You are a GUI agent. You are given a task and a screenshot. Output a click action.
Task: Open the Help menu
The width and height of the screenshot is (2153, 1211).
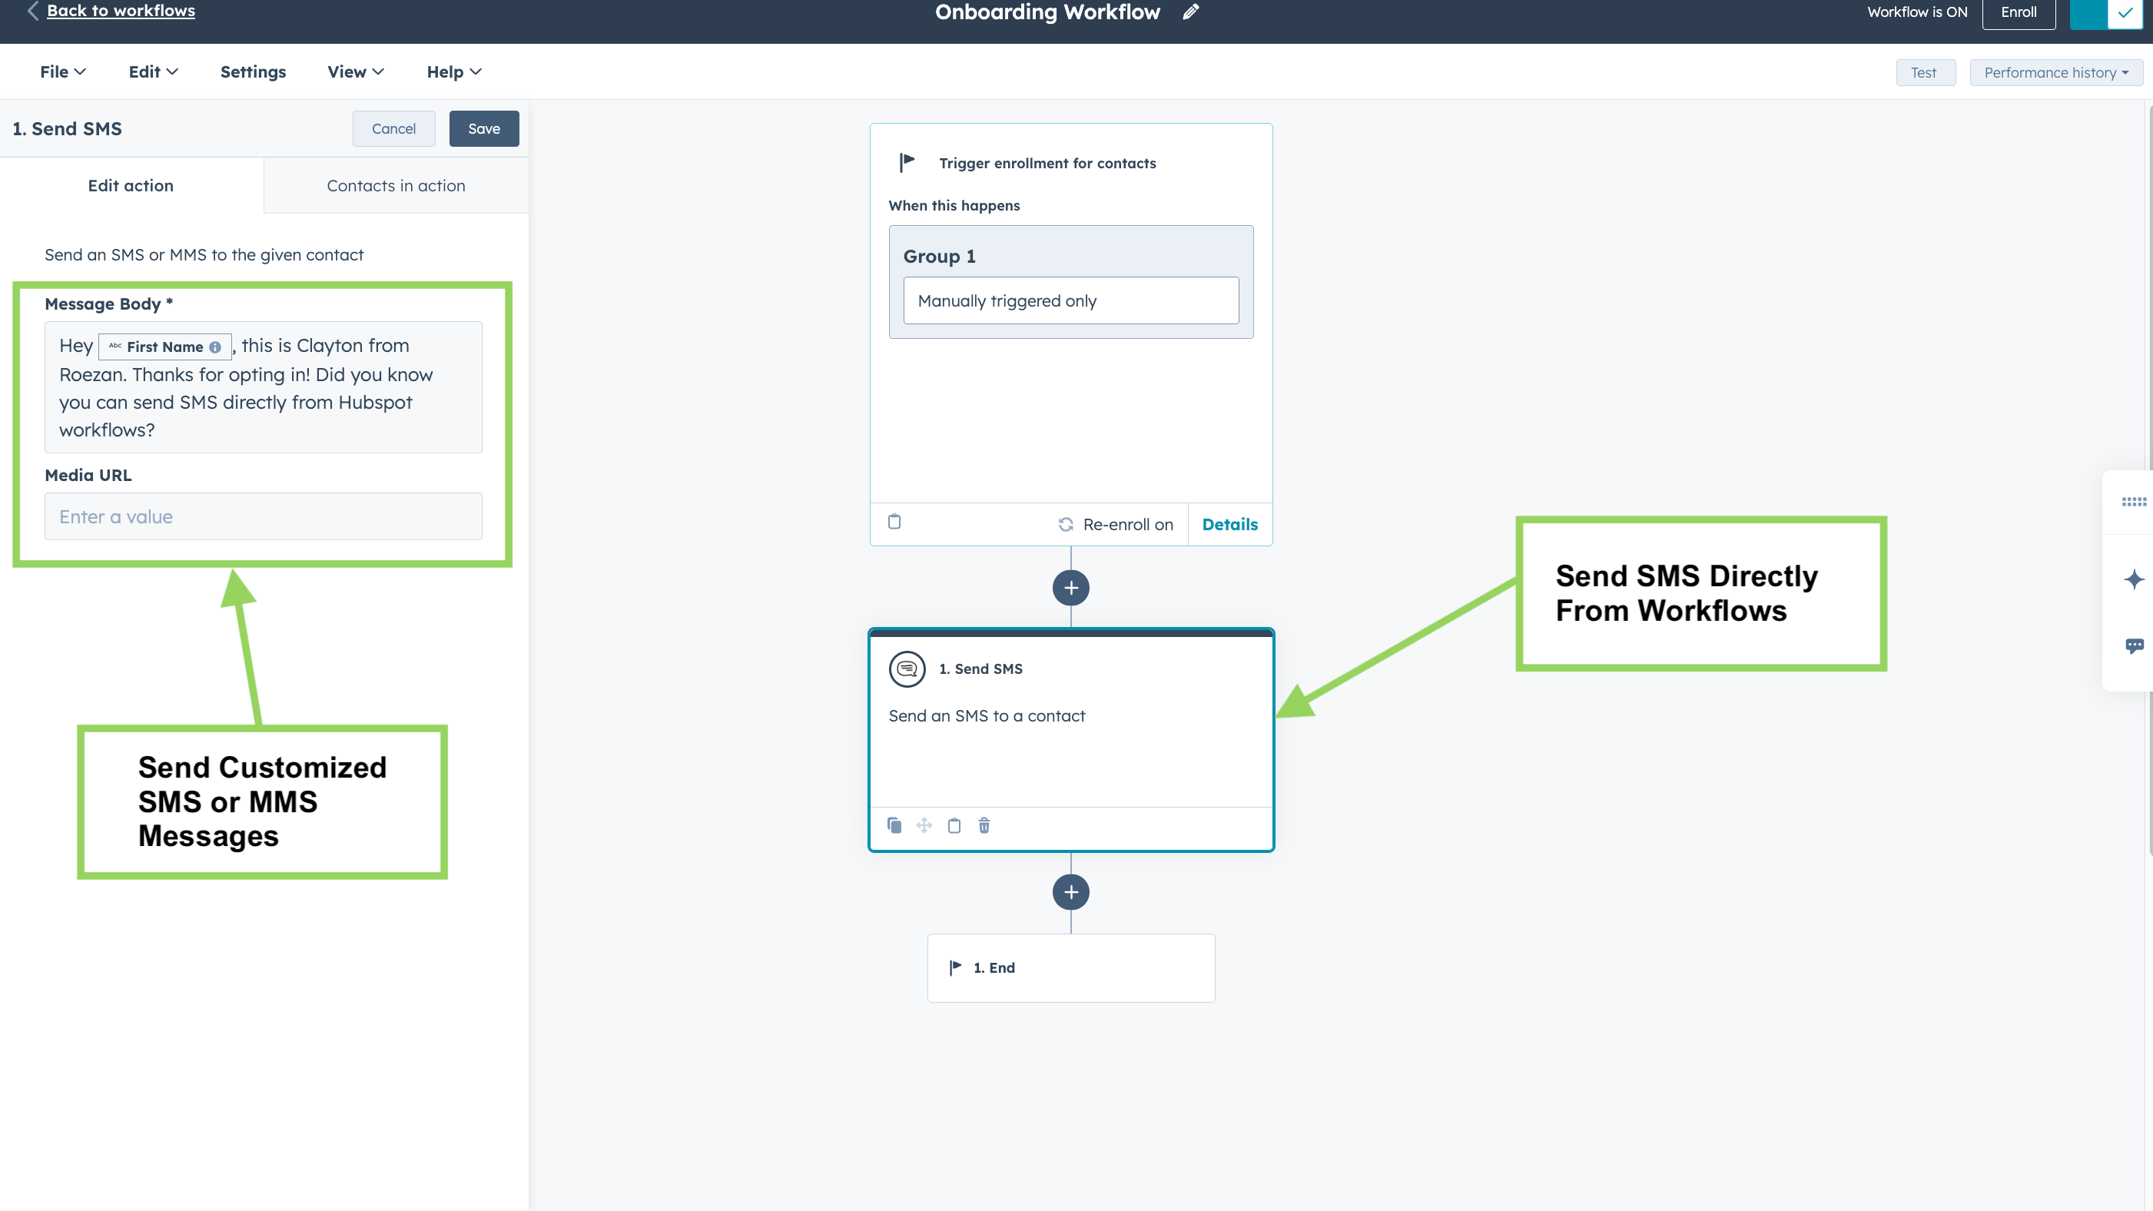(452, 72)
